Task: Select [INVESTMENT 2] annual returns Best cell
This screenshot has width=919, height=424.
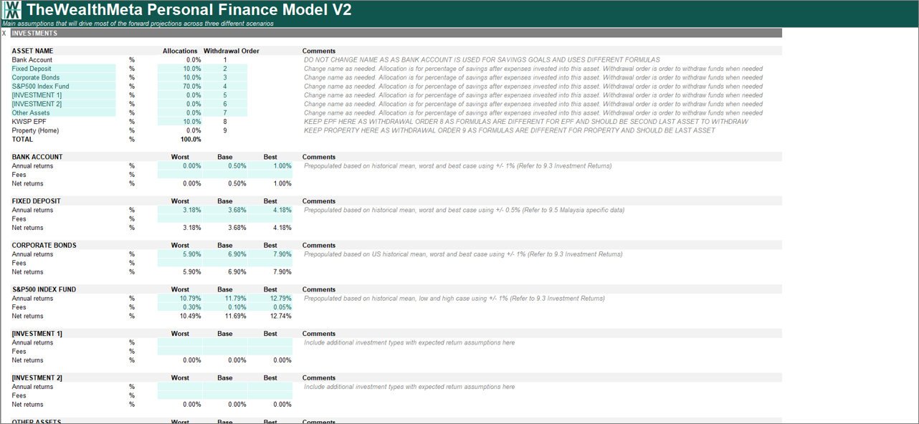Action: tap(270, 387)
